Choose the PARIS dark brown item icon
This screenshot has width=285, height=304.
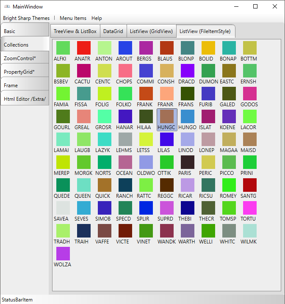[187, 162]
